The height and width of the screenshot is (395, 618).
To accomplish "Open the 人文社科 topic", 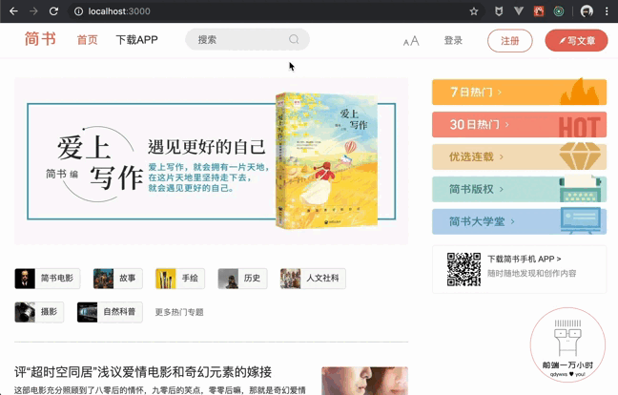I will tap(313, 279).
